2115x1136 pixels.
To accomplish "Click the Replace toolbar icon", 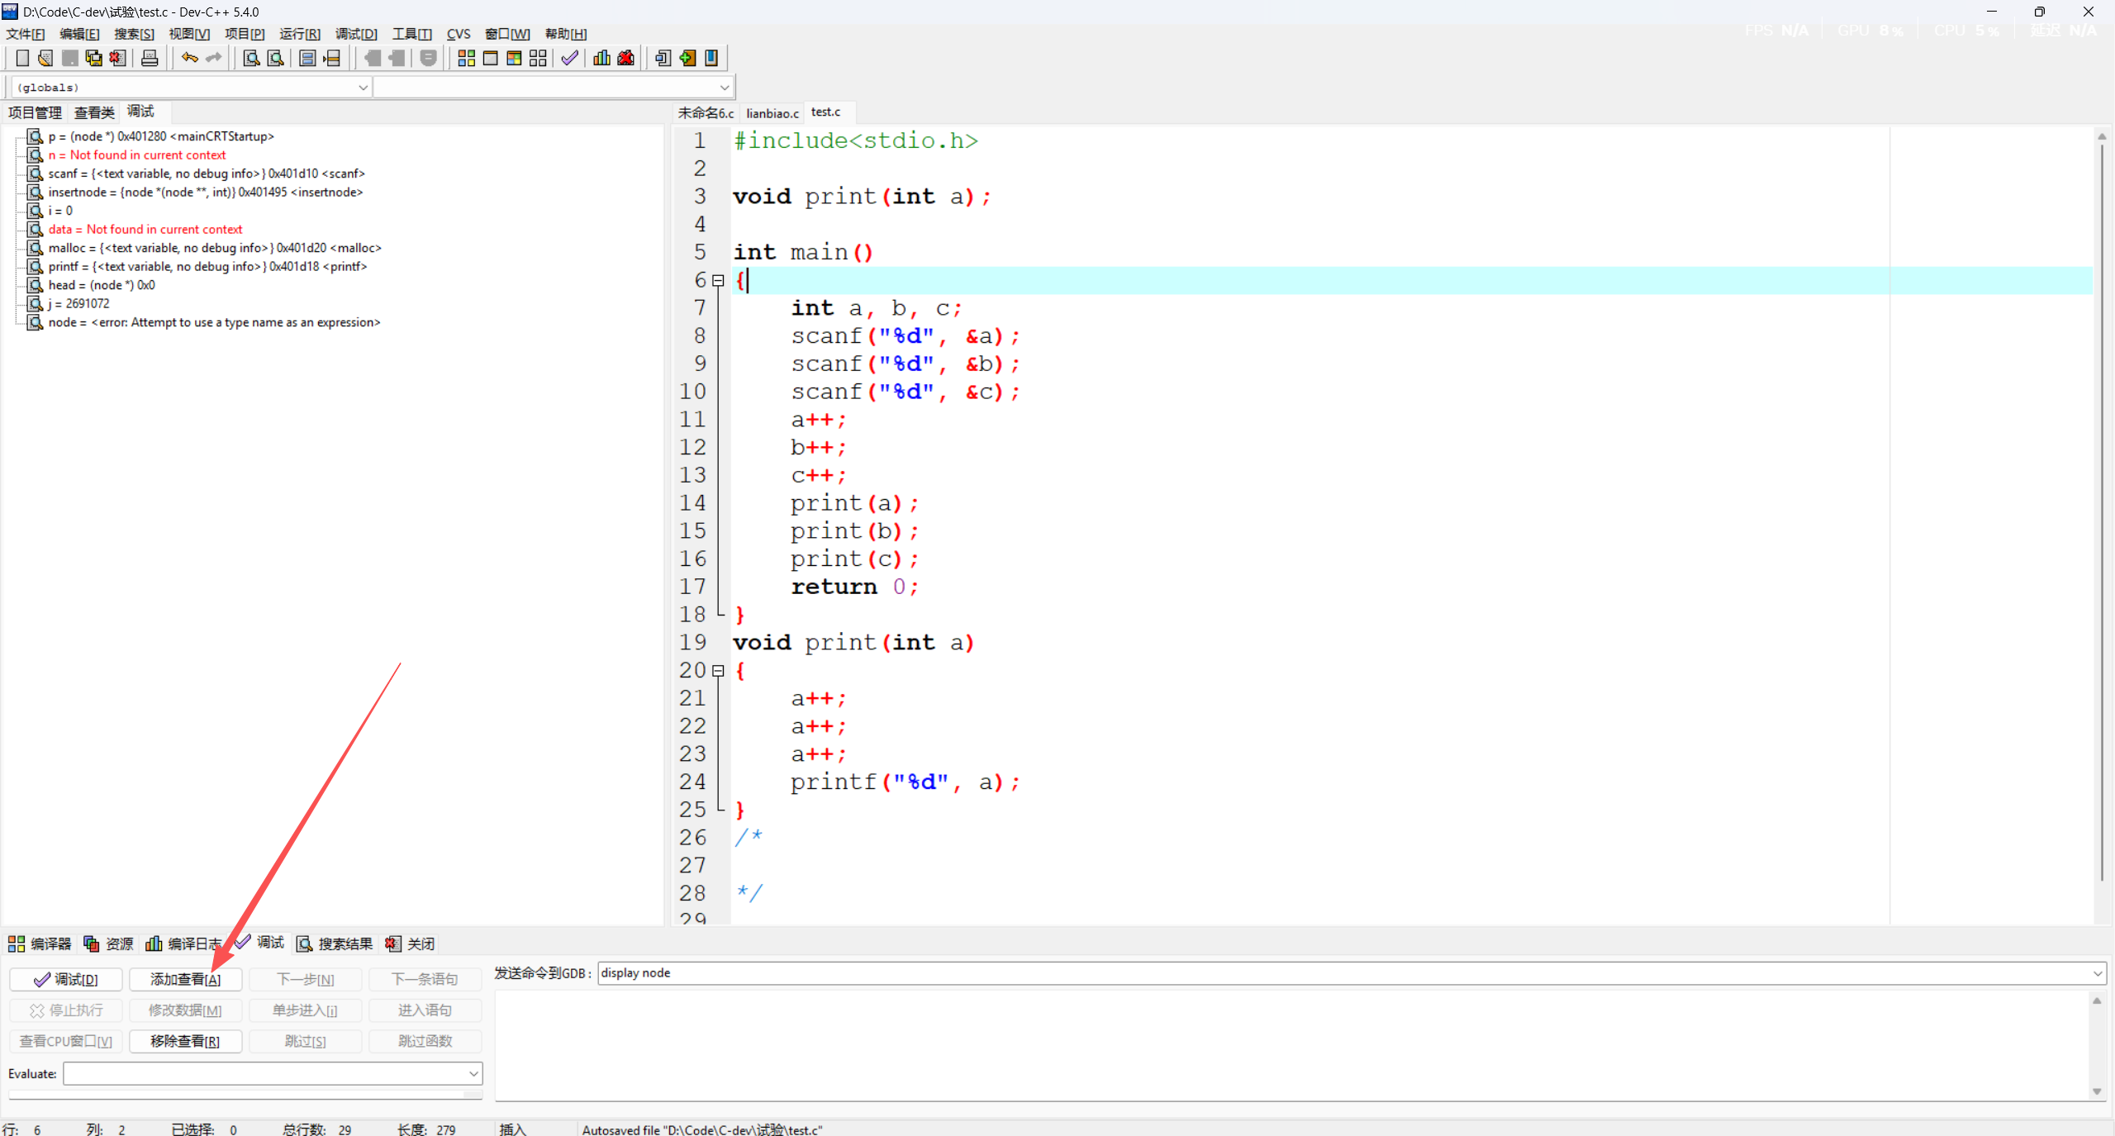I will coord(275,58).
